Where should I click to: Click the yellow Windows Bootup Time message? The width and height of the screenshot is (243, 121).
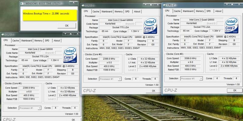(50, 15)
